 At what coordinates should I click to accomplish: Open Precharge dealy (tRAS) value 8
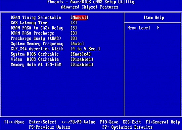click(x=74, y=38)
